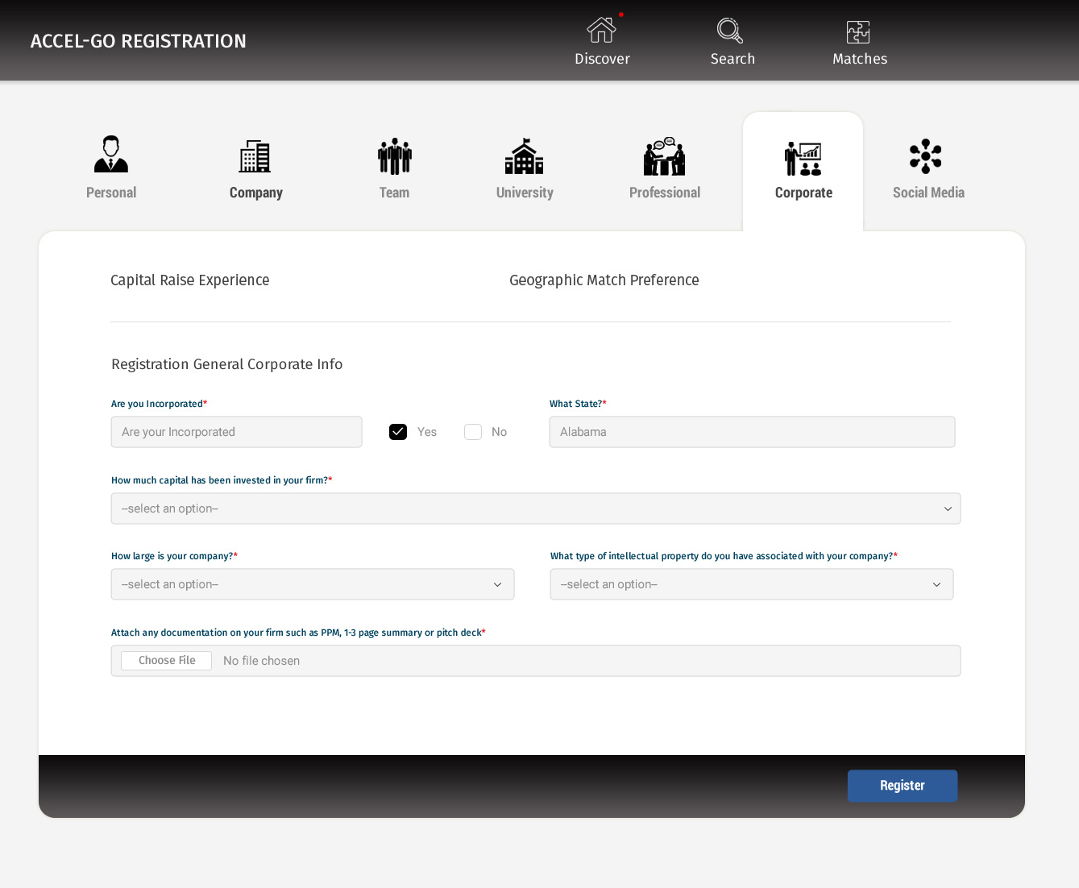Image resolution: width=1079 pixels, height=888 pixels.
Task: Expand capital invested dropdown
Action: click(x=535, y=508)
